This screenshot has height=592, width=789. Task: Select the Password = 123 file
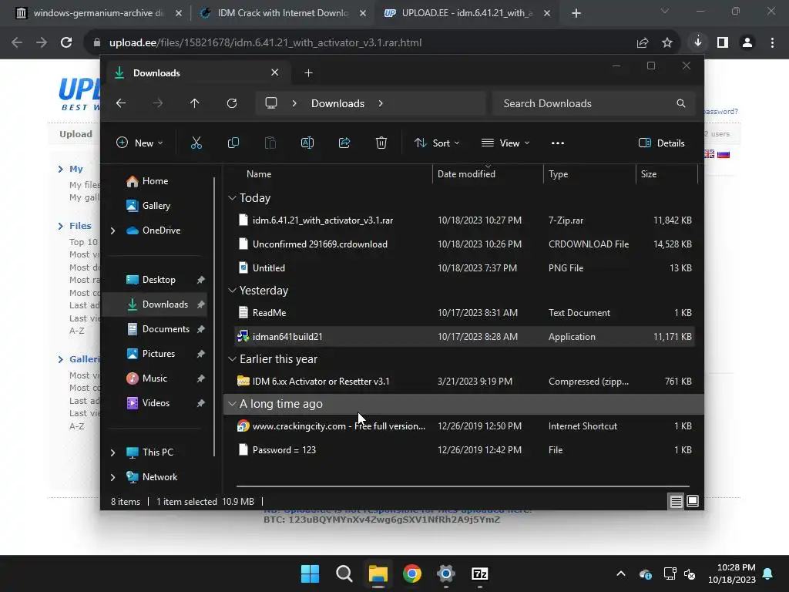(465, 450)
